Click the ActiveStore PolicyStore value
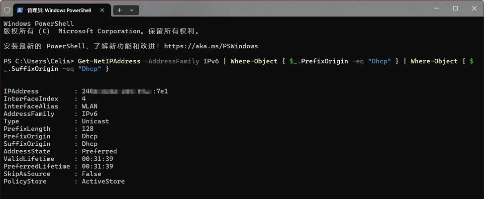Screen dimensions: 484x199 (103, 182)
